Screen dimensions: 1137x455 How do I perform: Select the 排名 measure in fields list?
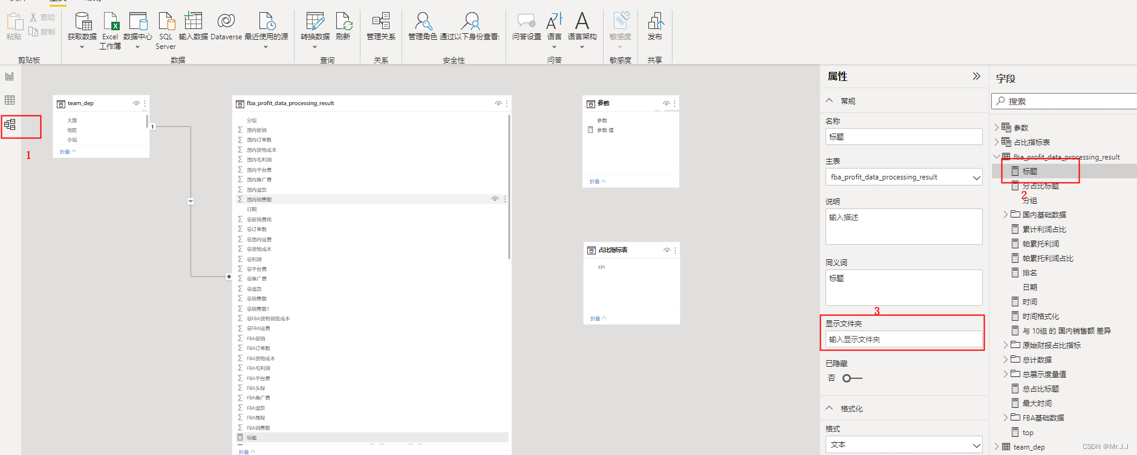1029,273
